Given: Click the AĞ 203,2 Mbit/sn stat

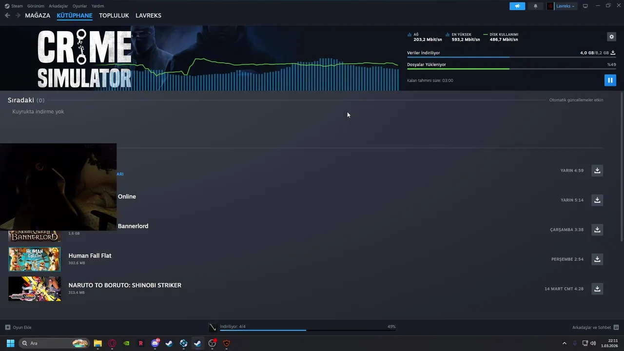Looking at the screenshot, I should pos(425,37).
